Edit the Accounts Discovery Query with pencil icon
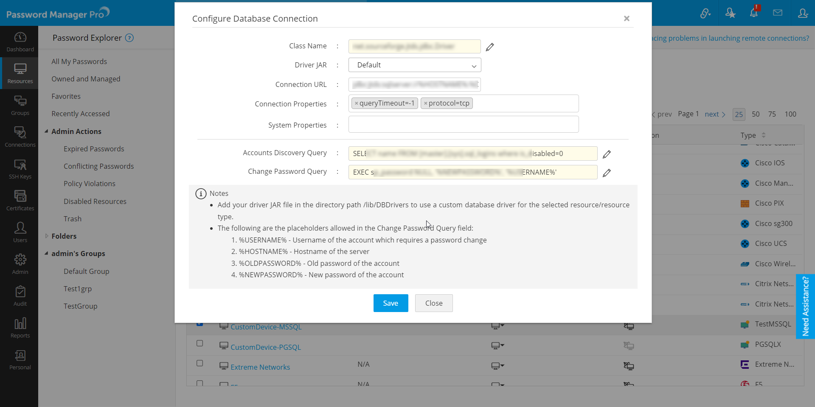The image size is (815, 407). click(607, 154)
